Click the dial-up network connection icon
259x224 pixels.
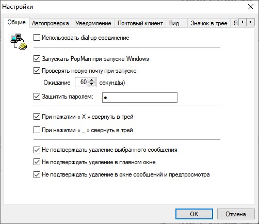point(19,42)
